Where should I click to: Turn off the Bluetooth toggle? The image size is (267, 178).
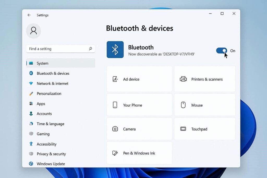[221, 51]
